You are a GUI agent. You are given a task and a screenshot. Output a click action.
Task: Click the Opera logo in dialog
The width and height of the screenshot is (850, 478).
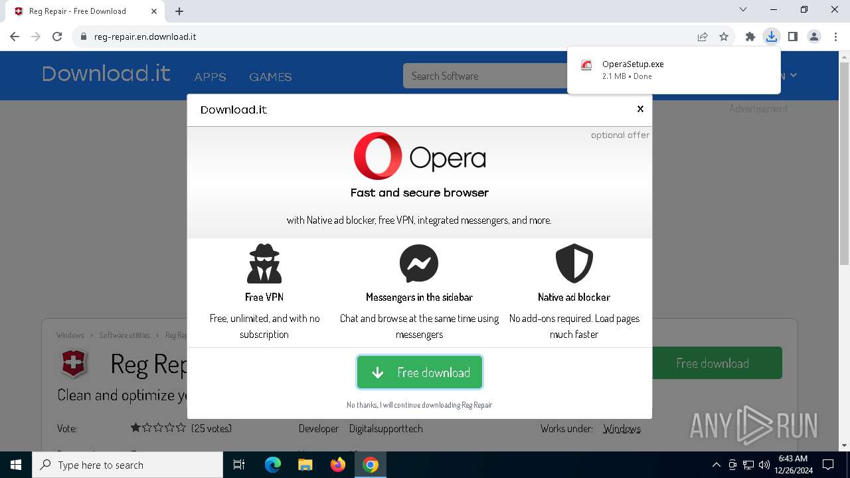[x=420, y=157]
